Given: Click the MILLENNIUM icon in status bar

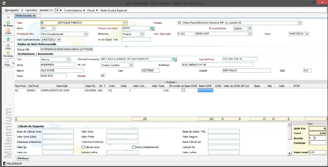Looking at the screenshot, I should pos(4,164).
